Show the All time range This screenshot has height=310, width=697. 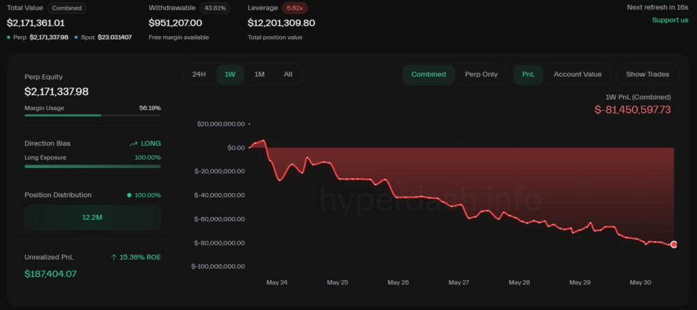(x=288, y=74)
